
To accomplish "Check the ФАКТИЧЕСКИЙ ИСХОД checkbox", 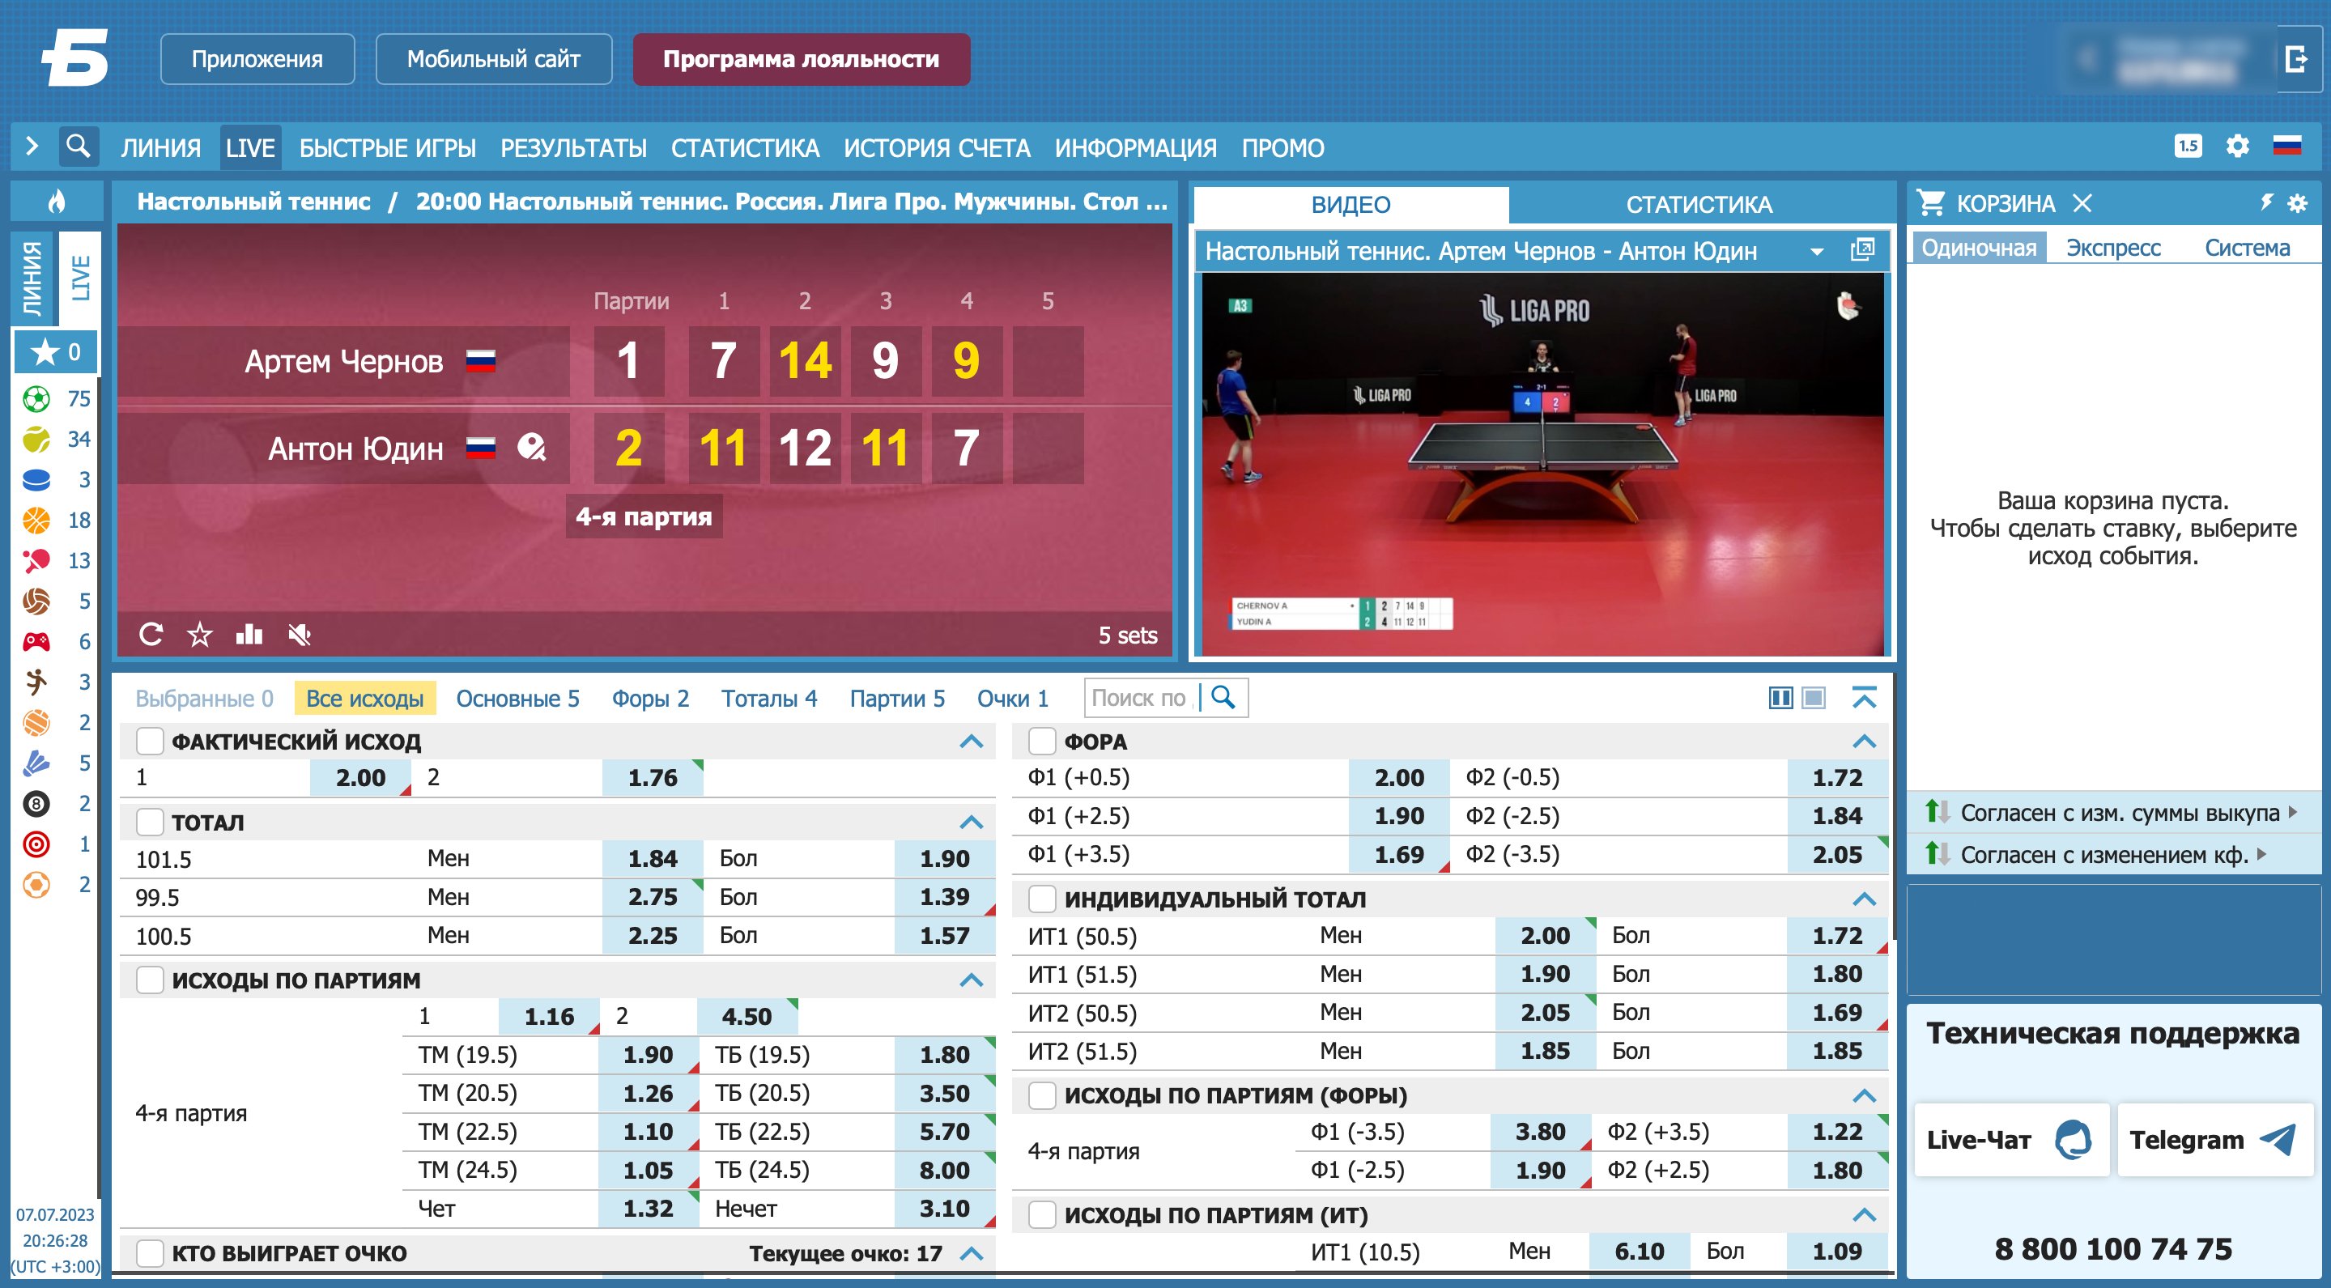I will click(x=149, y=742).
